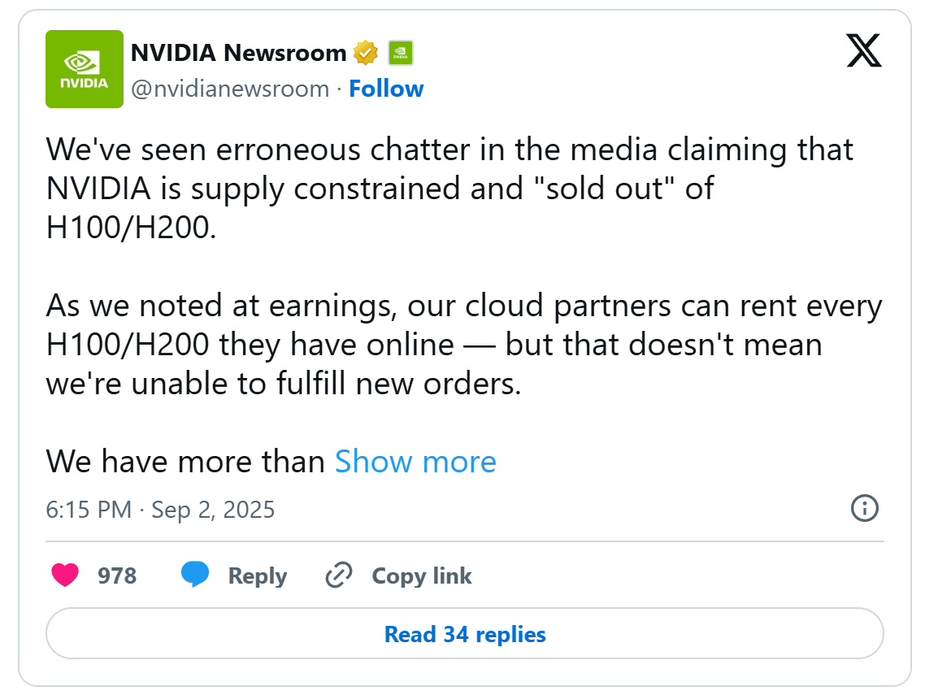
Task: Click the paragraph about erroneous media chatter
Action: [449, 189]
